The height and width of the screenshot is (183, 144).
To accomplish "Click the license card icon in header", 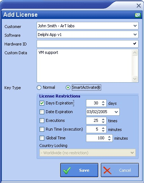I will pos(138,15).
